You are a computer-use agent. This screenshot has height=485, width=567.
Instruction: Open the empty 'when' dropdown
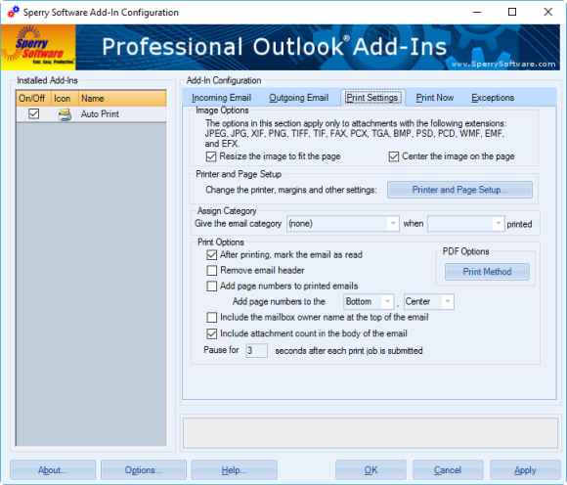(x=465, y=224)
